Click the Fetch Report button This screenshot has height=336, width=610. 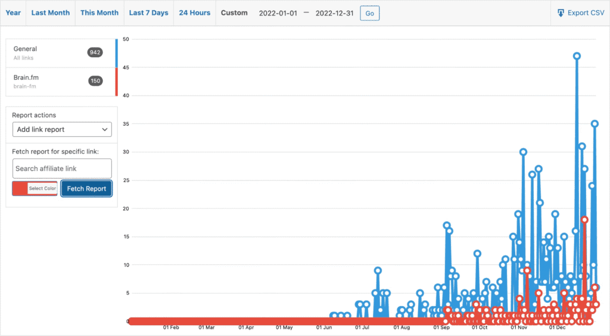[x=86, y=188]
